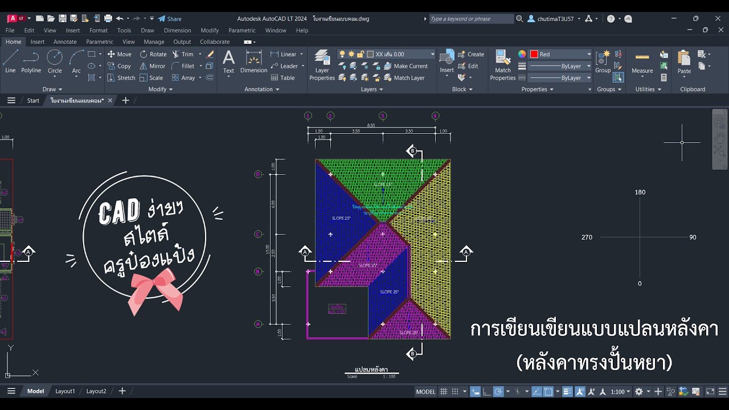Open Layer Properties manager
This screenshot has width=729, height=410.
pyautogui.click(x=322, y=64)
